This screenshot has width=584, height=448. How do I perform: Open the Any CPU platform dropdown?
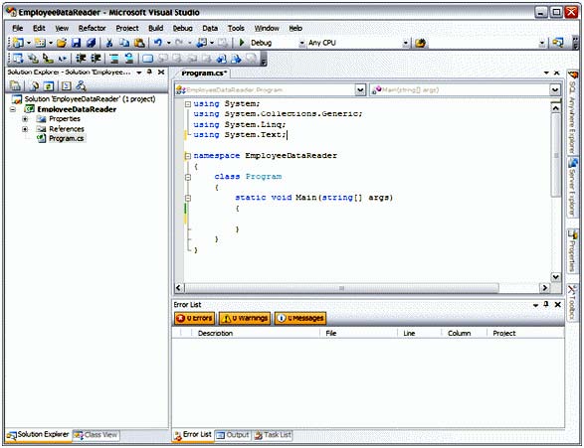tap(406, 43)
